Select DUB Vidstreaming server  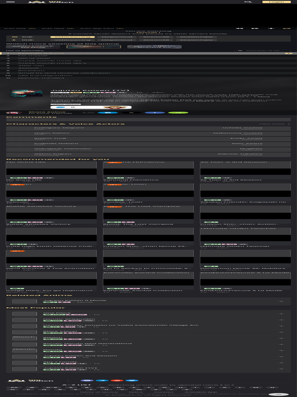tap(72, 40)
